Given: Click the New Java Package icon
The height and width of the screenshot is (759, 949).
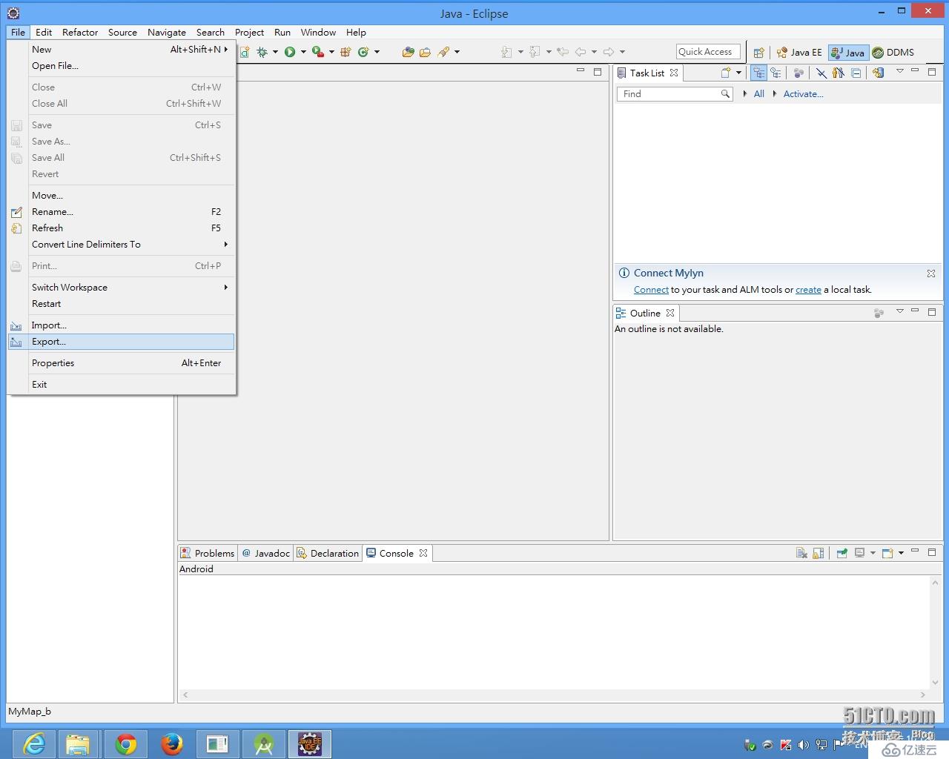Looking at the screenshot, I should 345,52.
